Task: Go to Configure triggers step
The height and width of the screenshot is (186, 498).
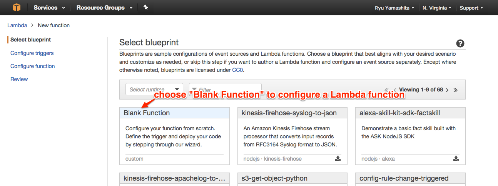Action: pos(32,53)
